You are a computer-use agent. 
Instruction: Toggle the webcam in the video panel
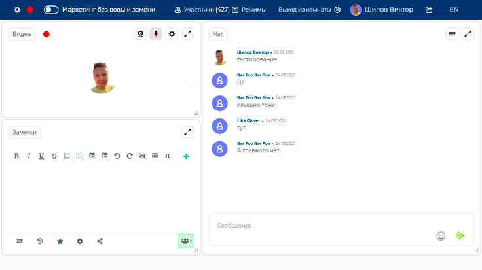pyautogui.click(x=140, y=34)
